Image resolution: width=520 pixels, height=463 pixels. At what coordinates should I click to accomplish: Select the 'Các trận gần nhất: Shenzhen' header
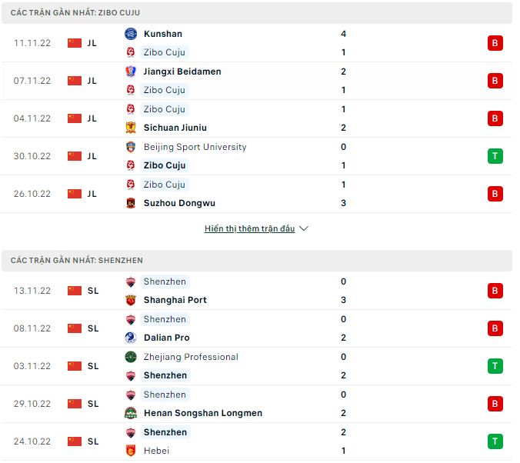click(x=77, y=261)
